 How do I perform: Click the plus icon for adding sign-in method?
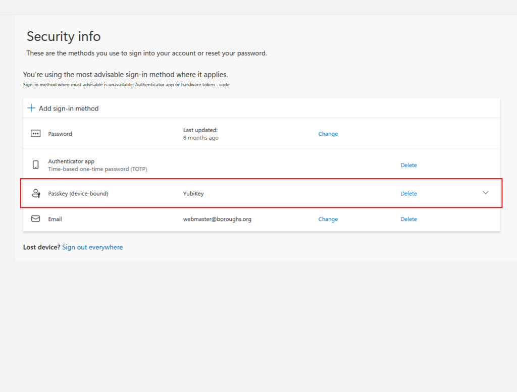(x=31, y=108)
